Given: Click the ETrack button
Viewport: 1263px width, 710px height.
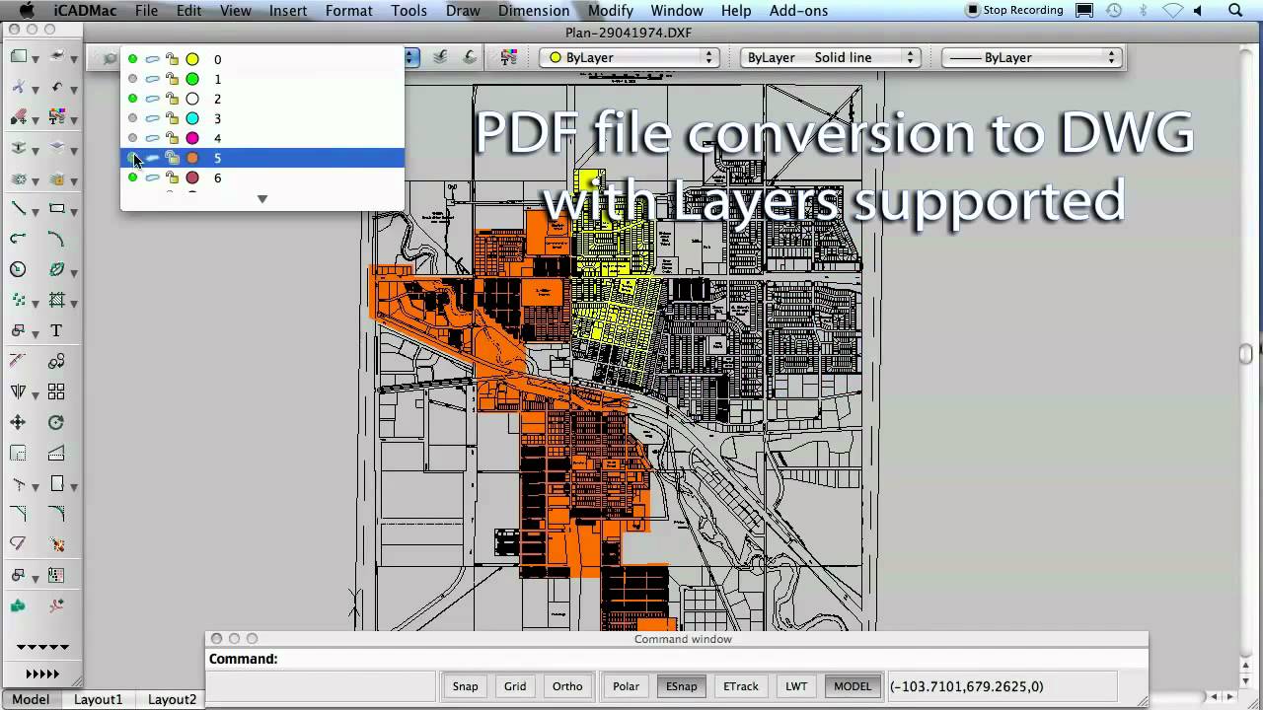Looking at the screenshot, I should [x=740, y=686].
